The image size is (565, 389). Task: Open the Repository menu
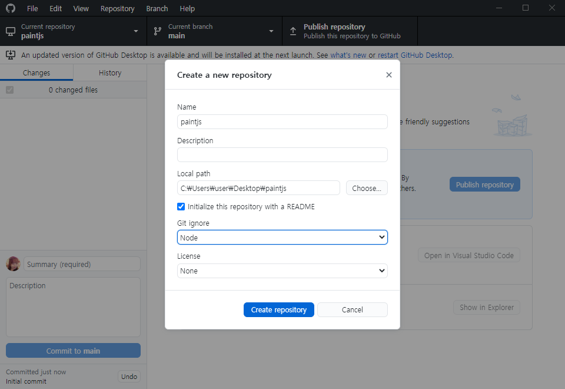click(118, 8)
